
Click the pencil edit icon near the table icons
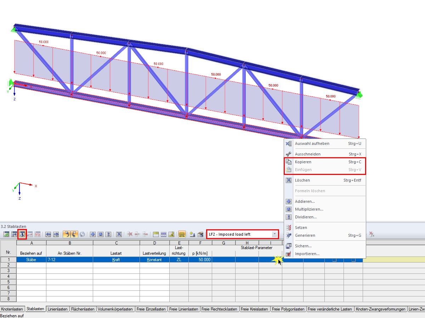pos(172,234)
